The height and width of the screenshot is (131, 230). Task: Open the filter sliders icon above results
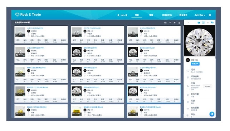click(165, 23)
